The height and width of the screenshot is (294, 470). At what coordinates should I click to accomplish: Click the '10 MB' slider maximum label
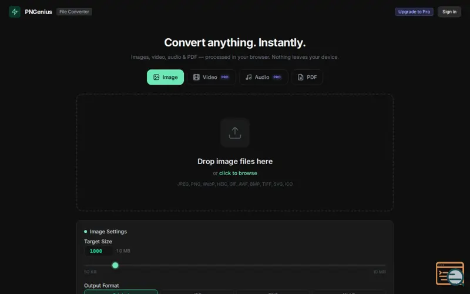pyautogui.click(x=380, y=272)
